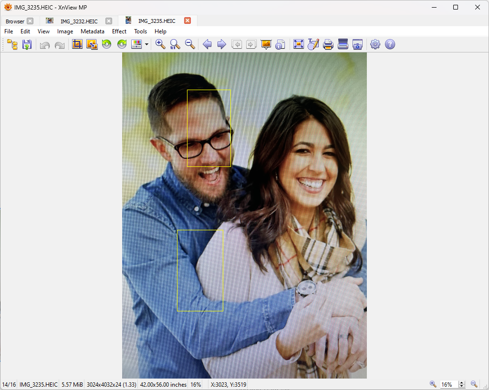Open the Image menu
The width and height of the screenshot is (489, 390).
pos(65,31)
